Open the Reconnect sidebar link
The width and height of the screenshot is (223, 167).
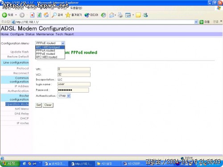[21, 73]
